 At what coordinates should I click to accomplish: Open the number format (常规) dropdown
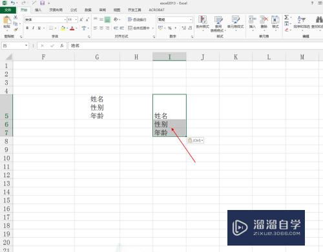[191, 20]
